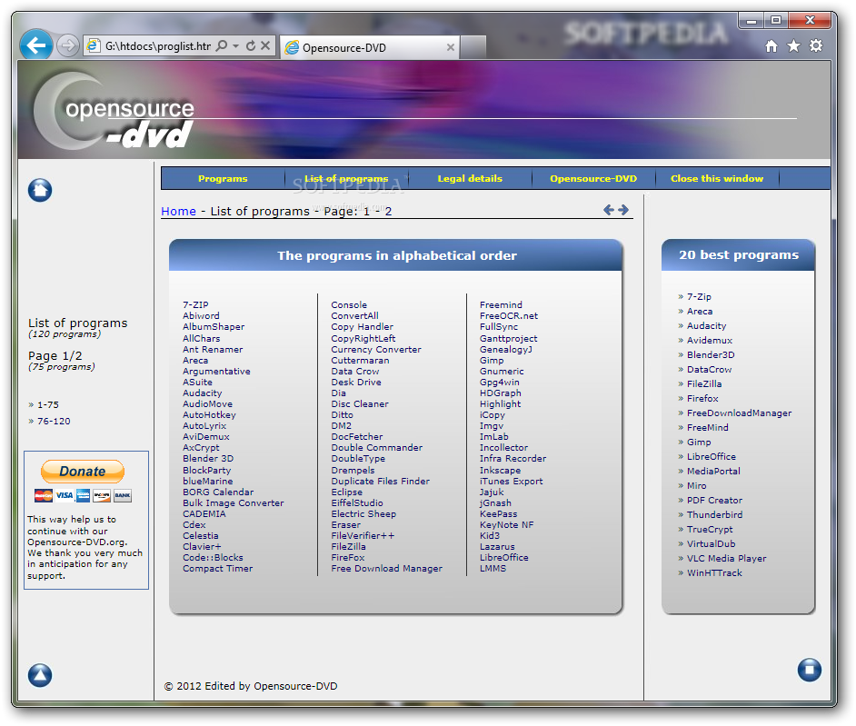Open Blender 3D program link
The height and width of the screenshot is (726, 856).
pos(208,459)
